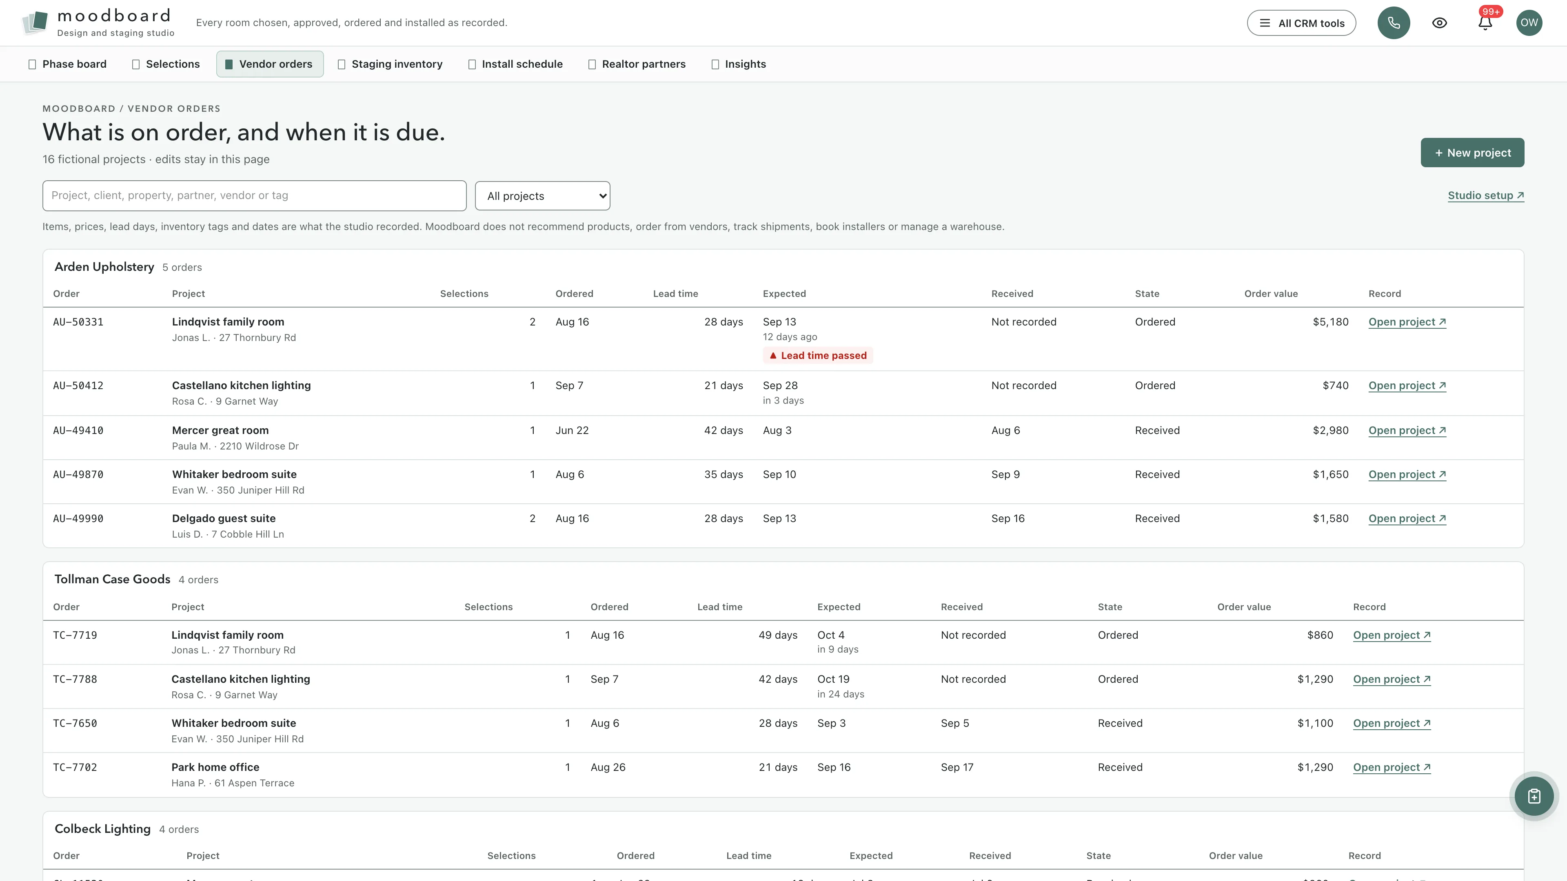Open project for order AU-50331
Image resolution: width=1567 pixels, height=881 pixels.
[x=1407, y=322]
